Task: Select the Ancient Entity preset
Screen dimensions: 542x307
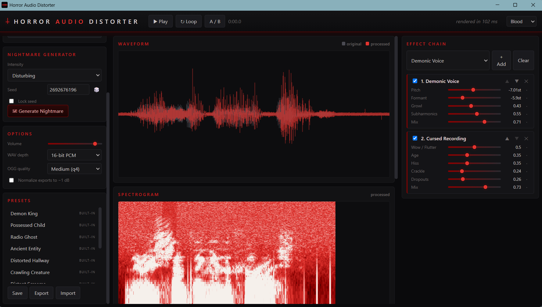Action: coord(53,248)
